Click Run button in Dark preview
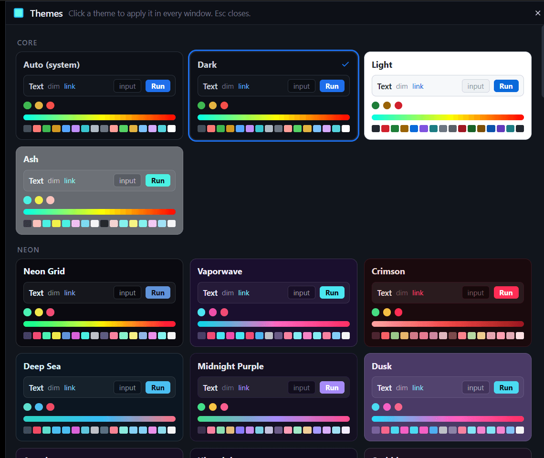Viewport: 544px width, 458px height. pyautogui.click(x=332, y=86)
